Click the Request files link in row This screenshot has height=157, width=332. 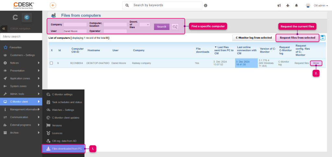coord(302,63)
